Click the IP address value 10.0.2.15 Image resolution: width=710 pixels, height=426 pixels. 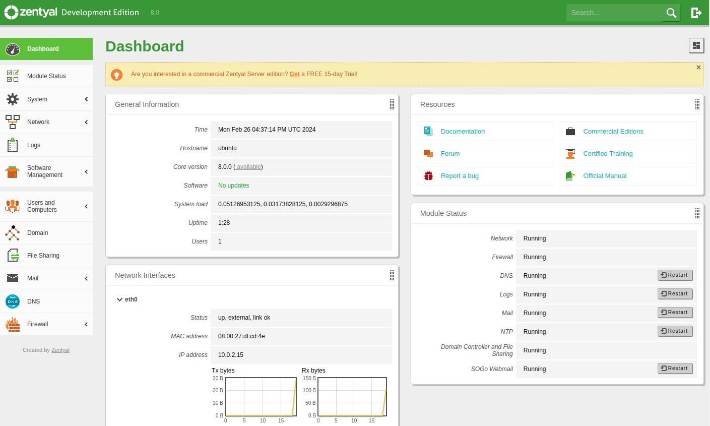(x=231, y=355)
